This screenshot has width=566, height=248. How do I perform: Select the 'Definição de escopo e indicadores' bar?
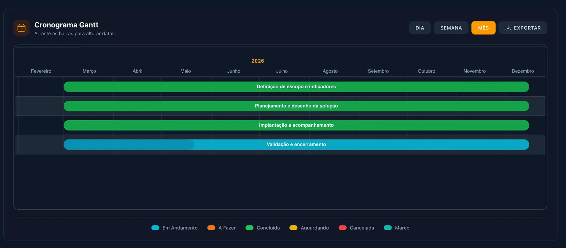[x=296, y=87]
